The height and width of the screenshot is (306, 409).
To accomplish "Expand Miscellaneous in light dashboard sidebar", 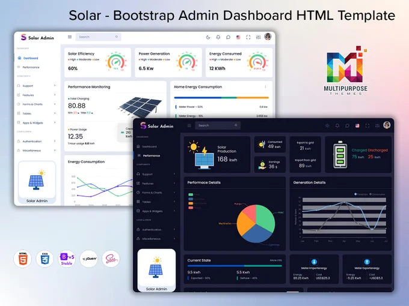I will tap(36, 151).
